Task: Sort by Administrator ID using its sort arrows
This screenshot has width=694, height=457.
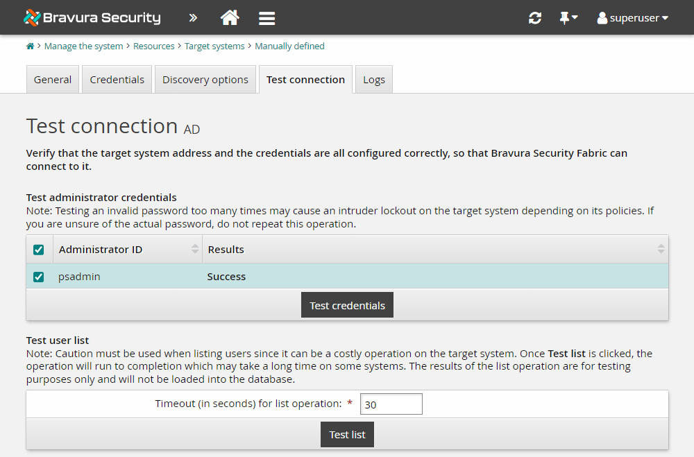Action: 195,249
